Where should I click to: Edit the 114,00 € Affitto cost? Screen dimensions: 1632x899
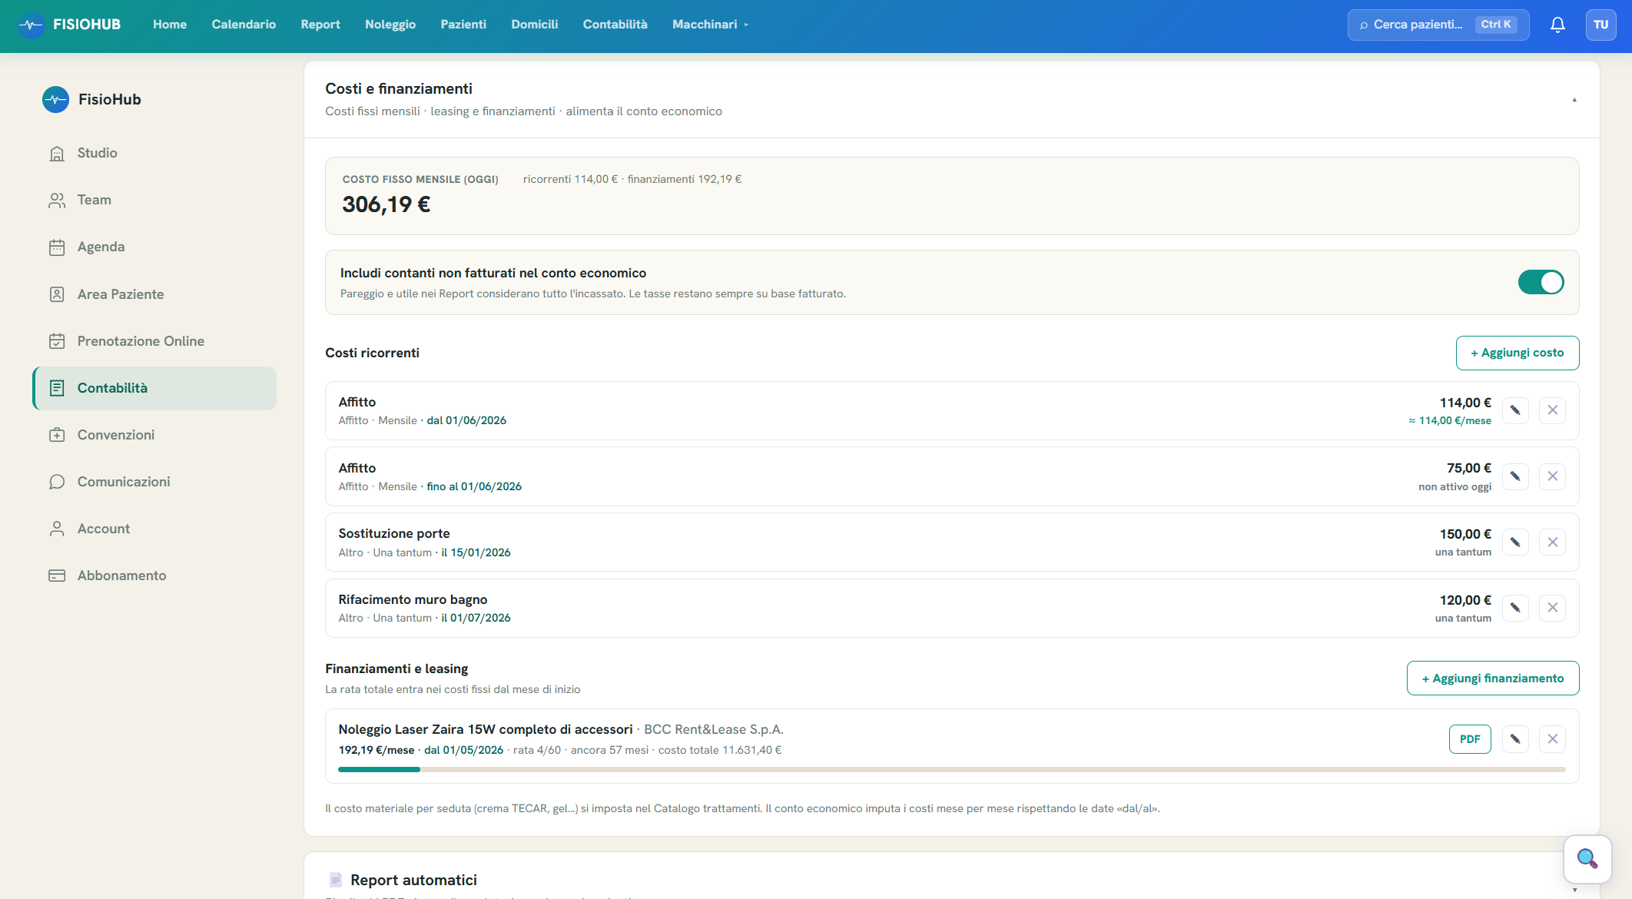click(1515, 410)
